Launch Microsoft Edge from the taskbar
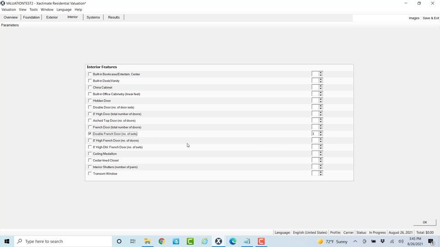Viewport: 440px width, 247px height. tap(233, 241)
